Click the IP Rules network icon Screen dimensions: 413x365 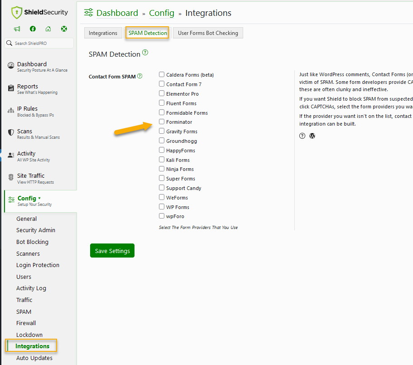pyautogui.click(x=11, y=110)
